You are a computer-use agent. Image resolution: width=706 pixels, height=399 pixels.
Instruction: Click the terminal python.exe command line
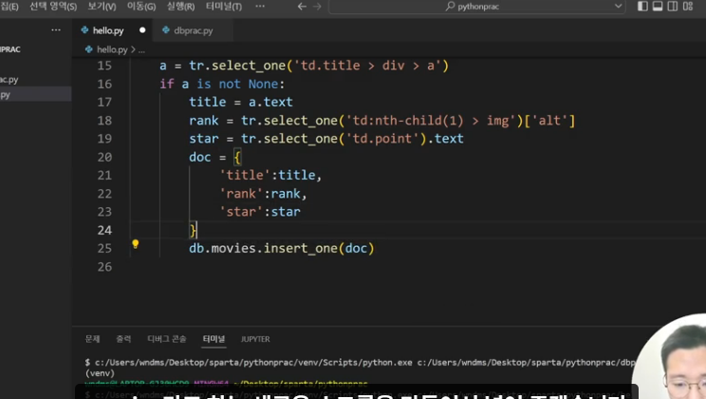[x=361, y=363]
